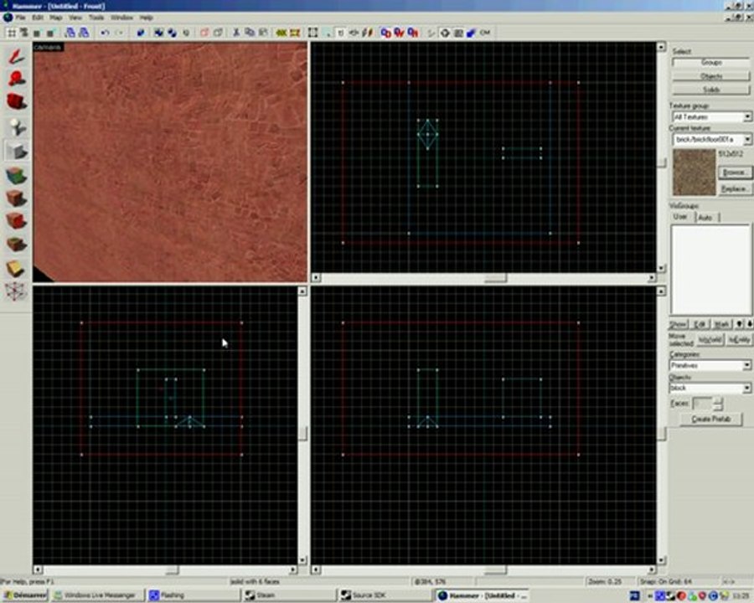754x603 pixels.
Task: Open Source SDK taskbar button
Action: tap(385, 595)
